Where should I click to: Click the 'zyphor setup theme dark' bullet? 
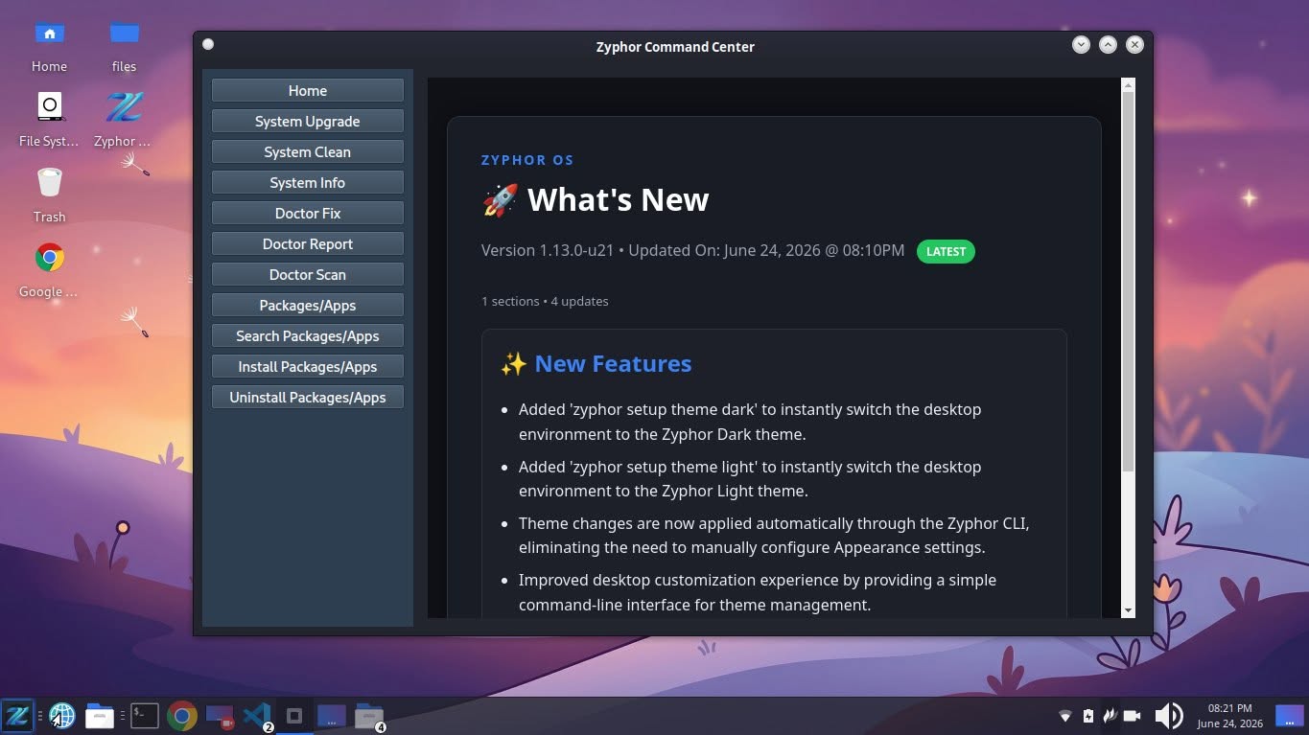pos(750,422)
